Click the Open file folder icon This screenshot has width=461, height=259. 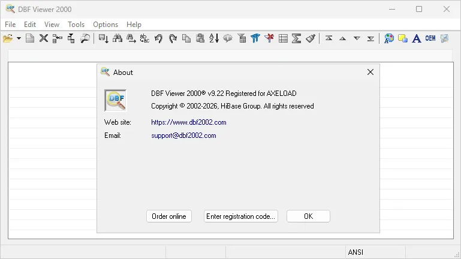(x=8, y=38)
